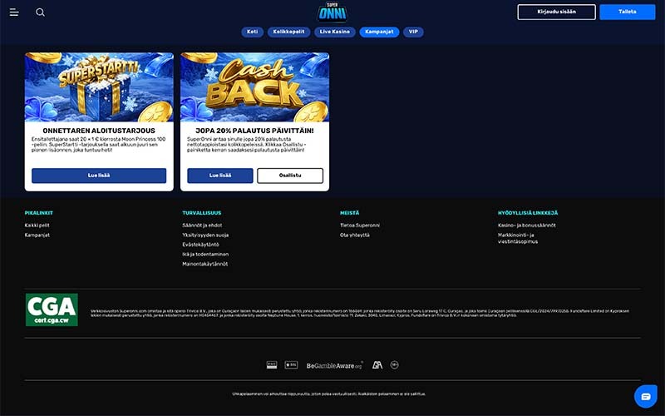Open the Ikä ja todentaminen link
This screenshot has width=665, height=416.
pyautogui.click(x=205, y=255)
